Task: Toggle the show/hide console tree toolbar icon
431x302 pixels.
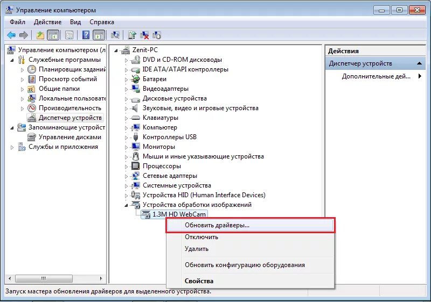Action: coord(53,35)
